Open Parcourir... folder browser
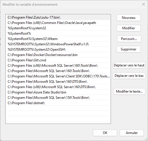Screen dimensions: 148x141 coord(129,39)
